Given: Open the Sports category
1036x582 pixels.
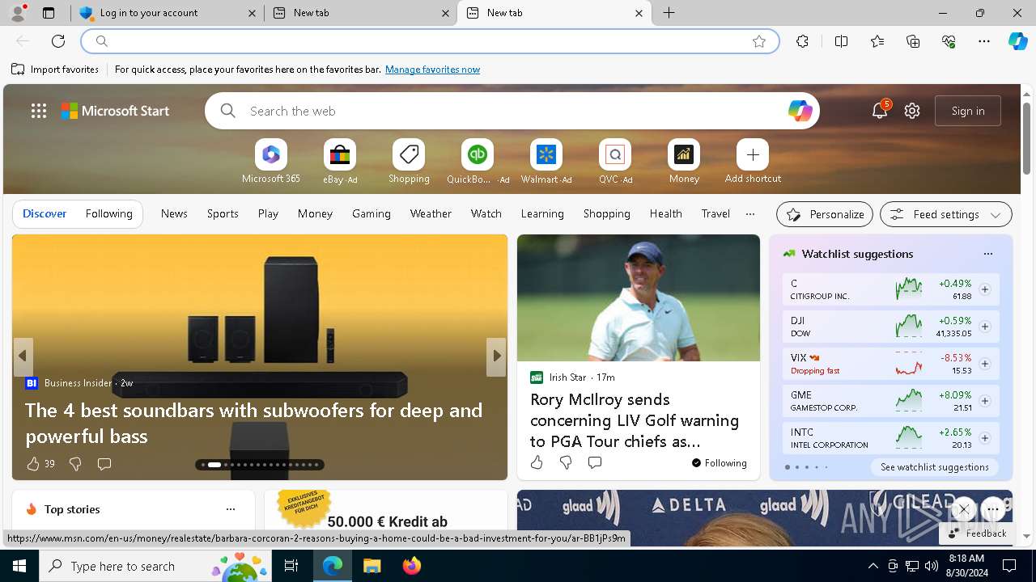Looking at the screenshot, I should pyautogui.click(x=223, y=213).
